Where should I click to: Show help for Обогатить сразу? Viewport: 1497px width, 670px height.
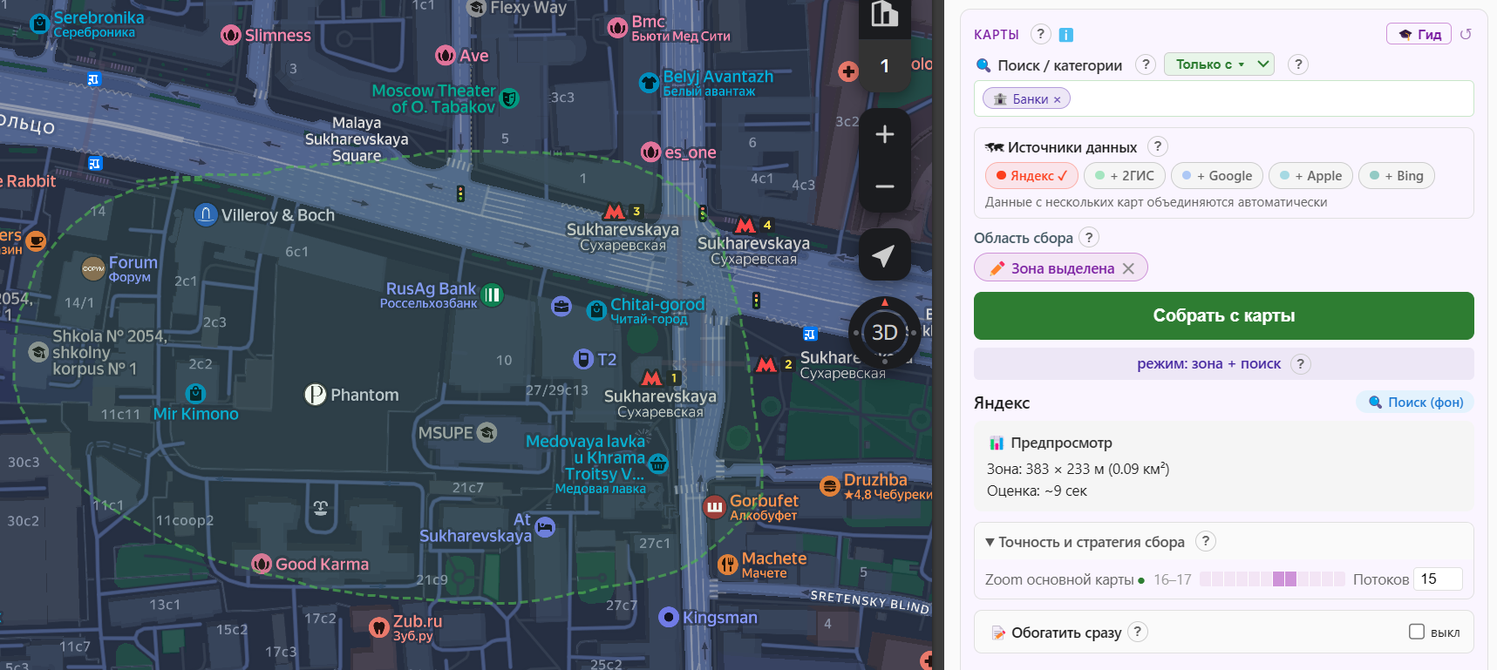(x=1138, y=632)
